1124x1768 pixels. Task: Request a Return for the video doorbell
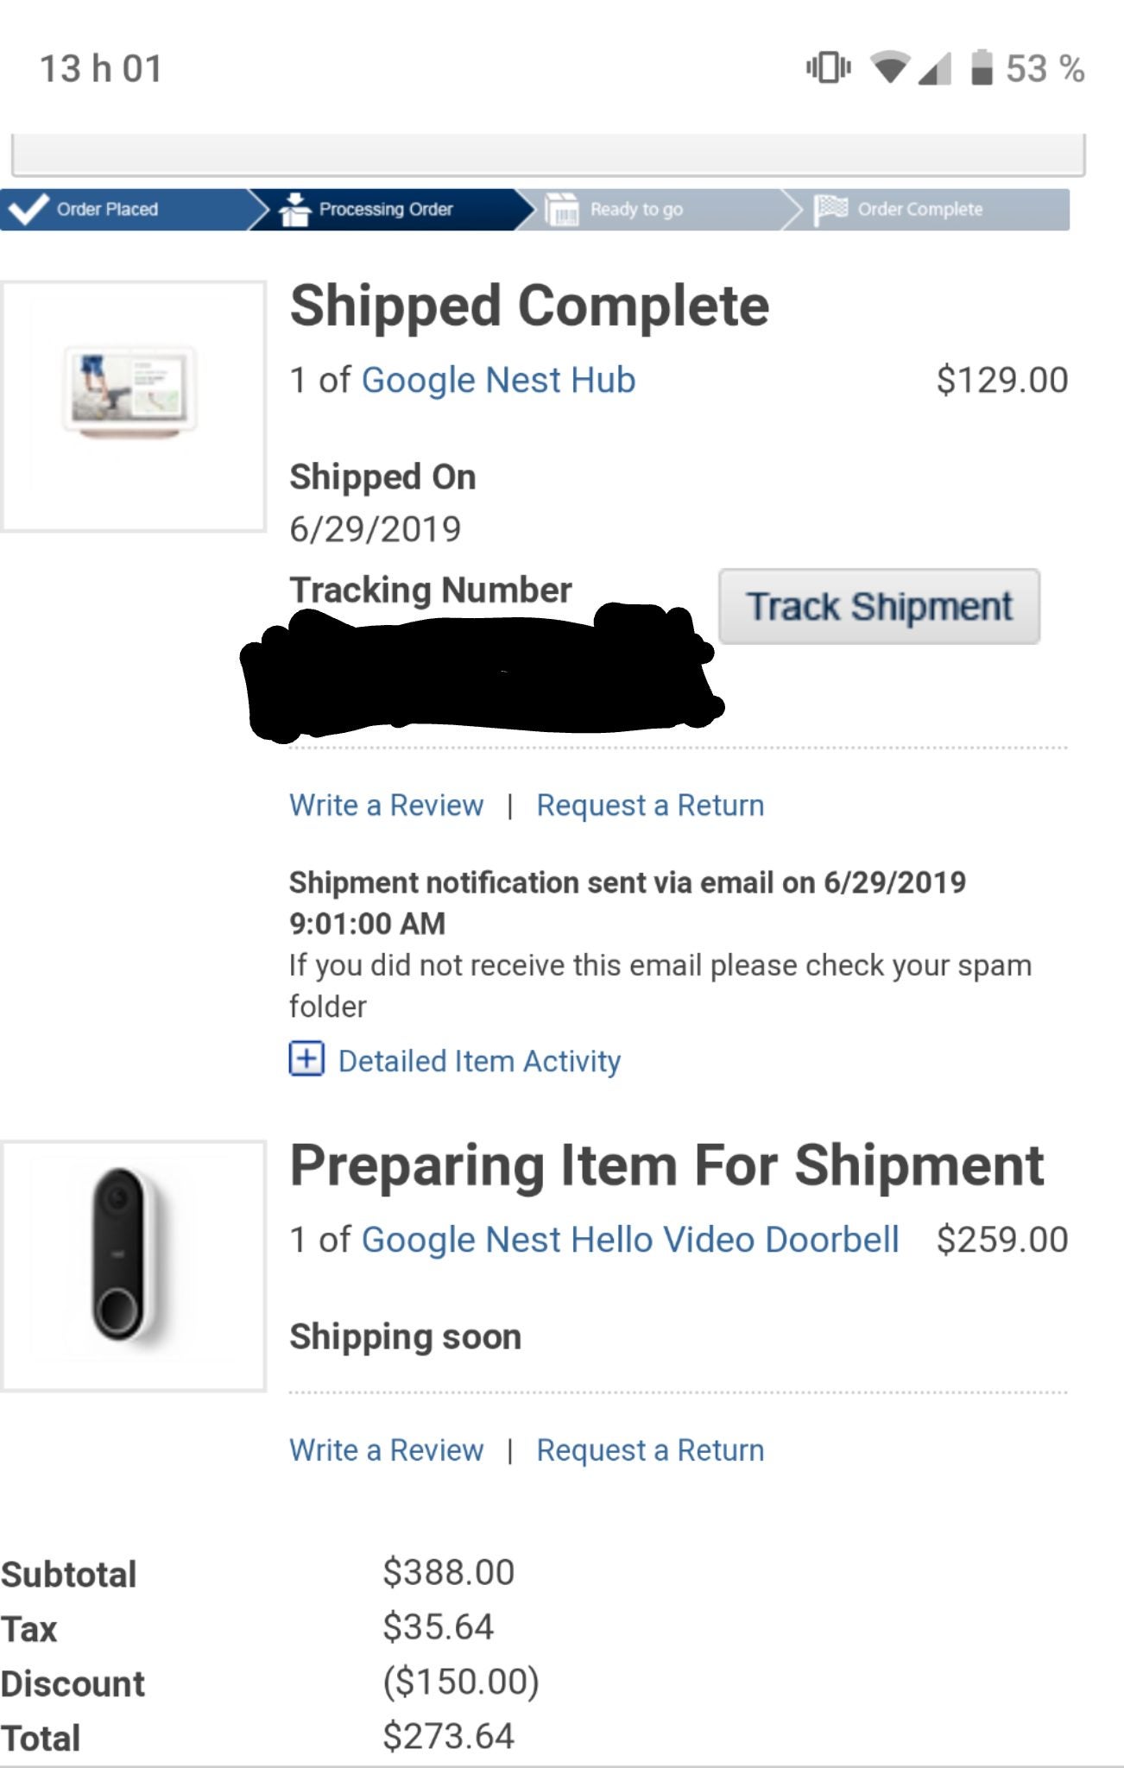pyautogui.click(x=649, y=1450)
